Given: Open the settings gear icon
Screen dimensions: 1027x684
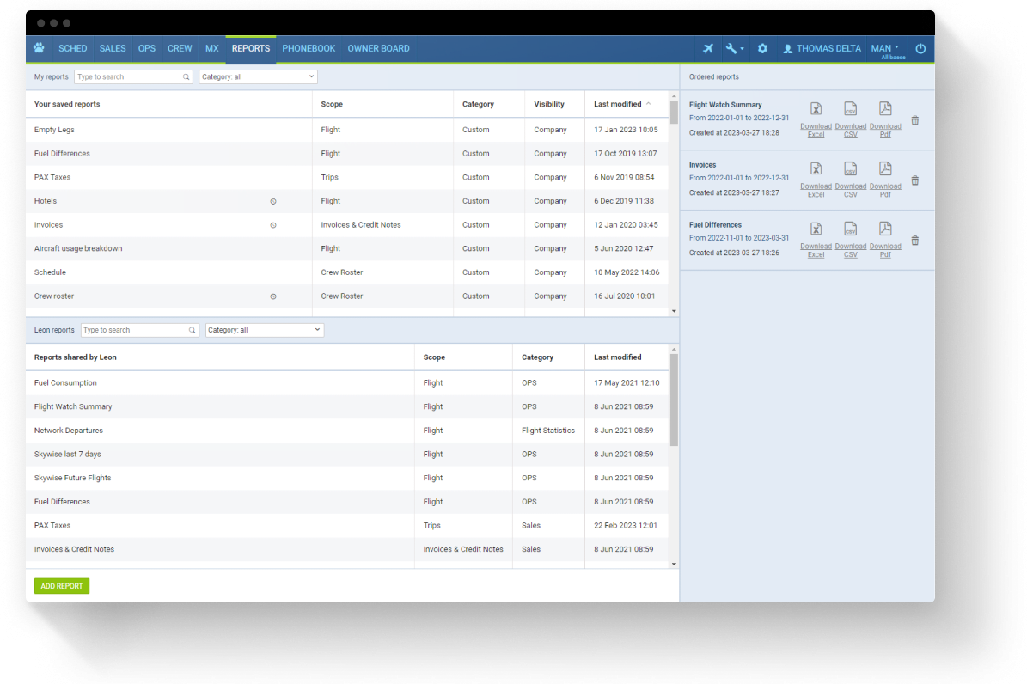Looking at the screenshot, I should point(762,49).
